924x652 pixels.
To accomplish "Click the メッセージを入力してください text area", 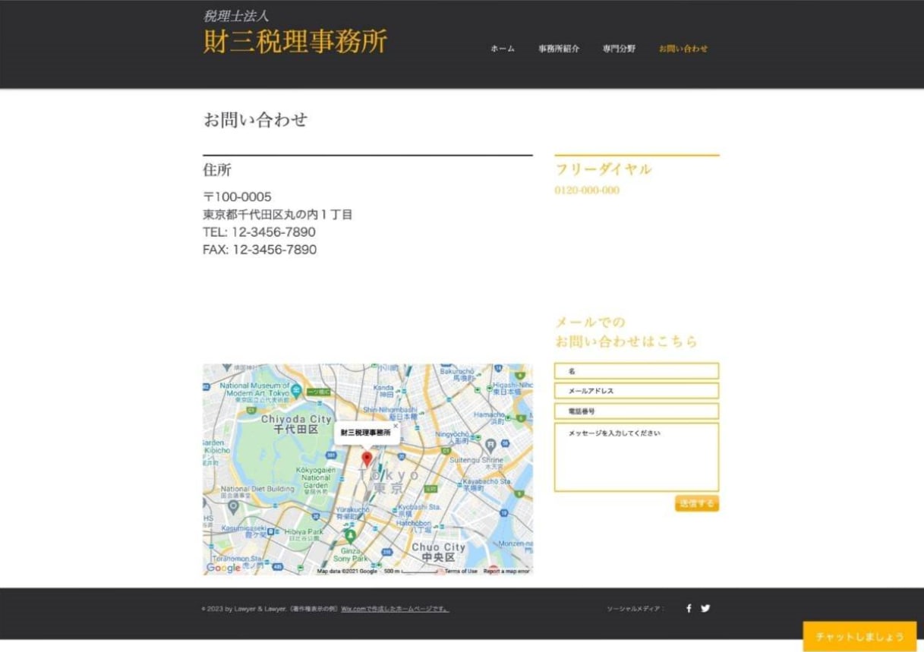I will pos(636,457).
